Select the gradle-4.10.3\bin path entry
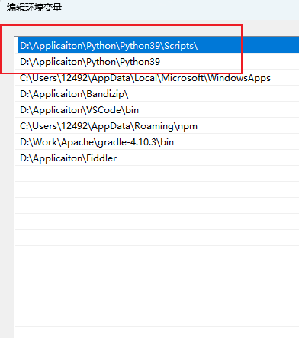The image size is (299, 338). [x=158, y=141]
